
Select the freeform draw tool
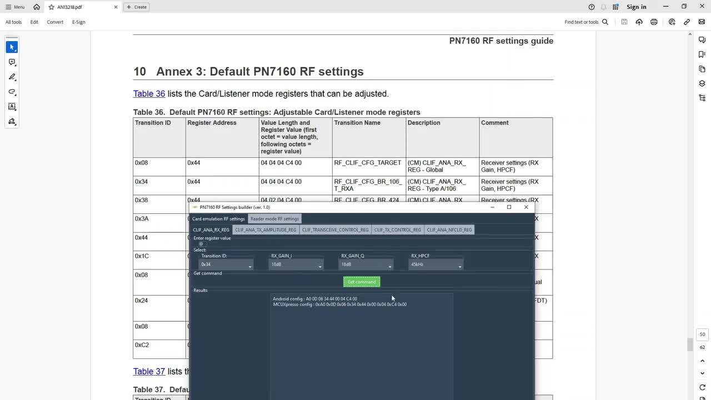coord(12,92)
